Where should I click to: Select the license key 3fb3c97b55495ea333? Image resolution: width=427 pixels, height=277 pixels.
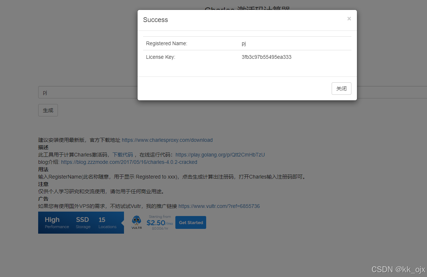click(266, 57)
